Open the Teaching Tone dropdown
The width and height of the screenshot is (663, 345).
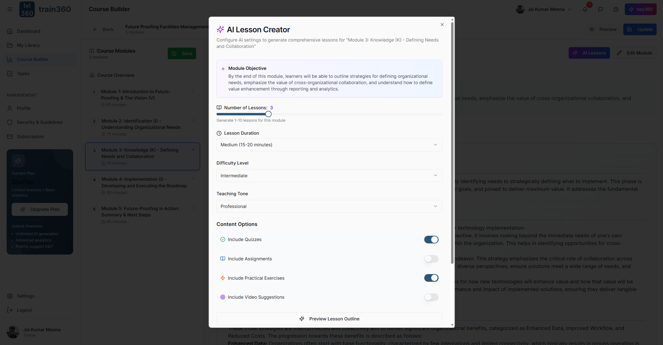tap(329, 206)
